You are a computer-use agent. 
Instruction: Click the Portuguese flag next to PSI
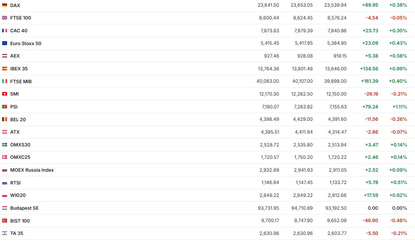tap(5, 107)
